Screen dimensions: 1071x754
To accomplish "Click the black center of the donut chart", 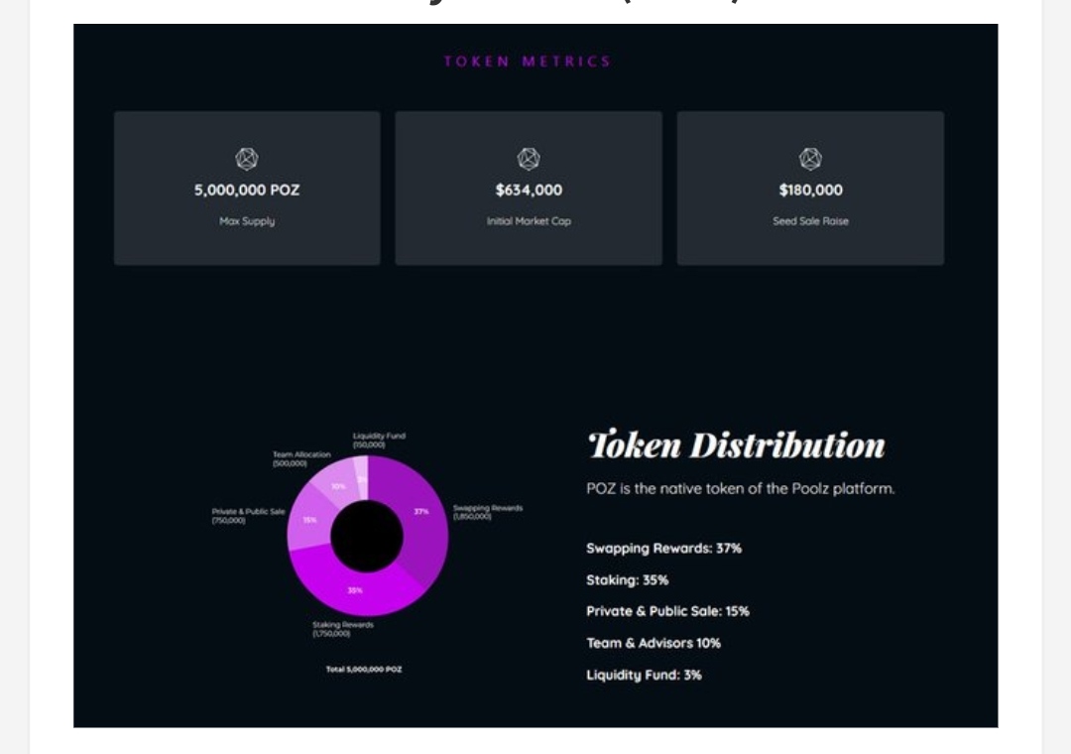I will [367, 536].
